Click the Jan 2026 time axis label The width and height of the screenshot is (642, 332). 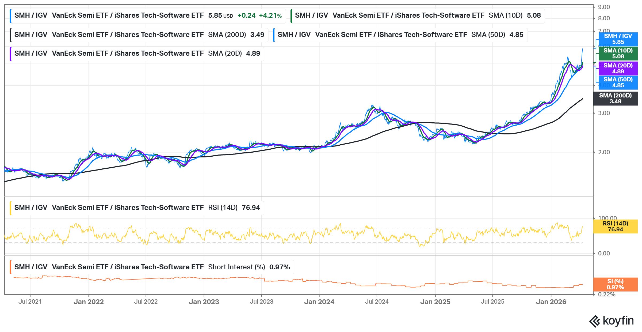pos(551,302)
